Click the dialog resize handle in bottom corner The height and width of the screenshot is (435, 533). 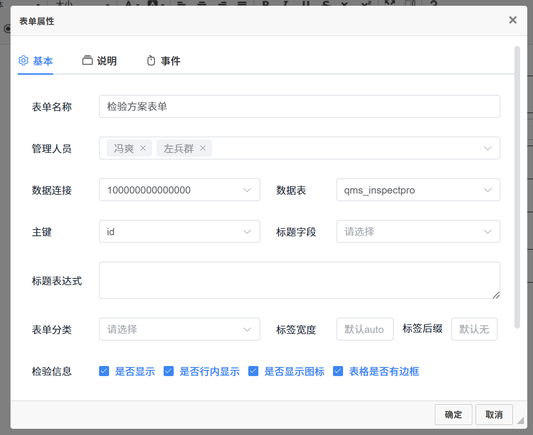point(521,420)
